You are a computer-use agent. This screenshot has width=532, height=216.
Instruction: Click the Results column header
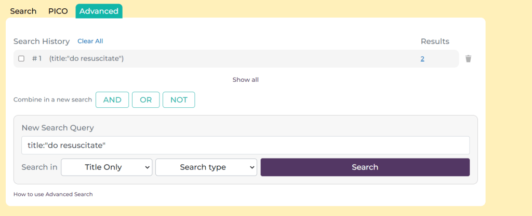coord(435,41)
